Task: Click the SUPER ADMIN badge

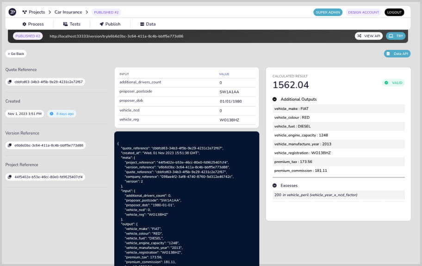Action: [328, 12]
